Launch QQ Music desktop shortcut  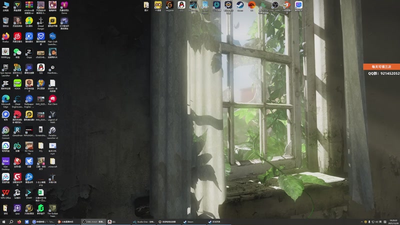29,22
